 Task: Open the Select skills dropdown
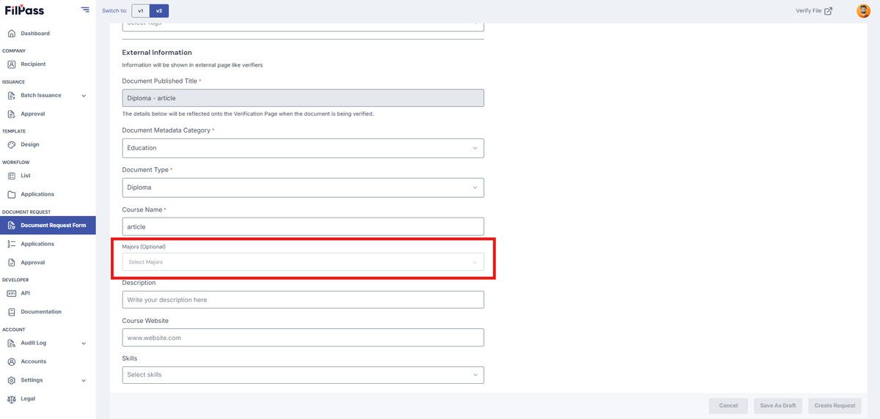pos(303,375)
